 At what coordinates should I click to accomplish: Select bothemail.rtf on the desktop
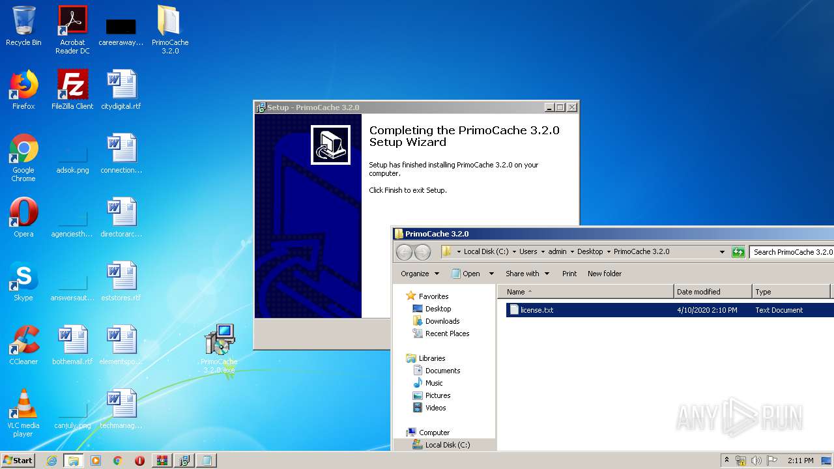tap(72, 345)
